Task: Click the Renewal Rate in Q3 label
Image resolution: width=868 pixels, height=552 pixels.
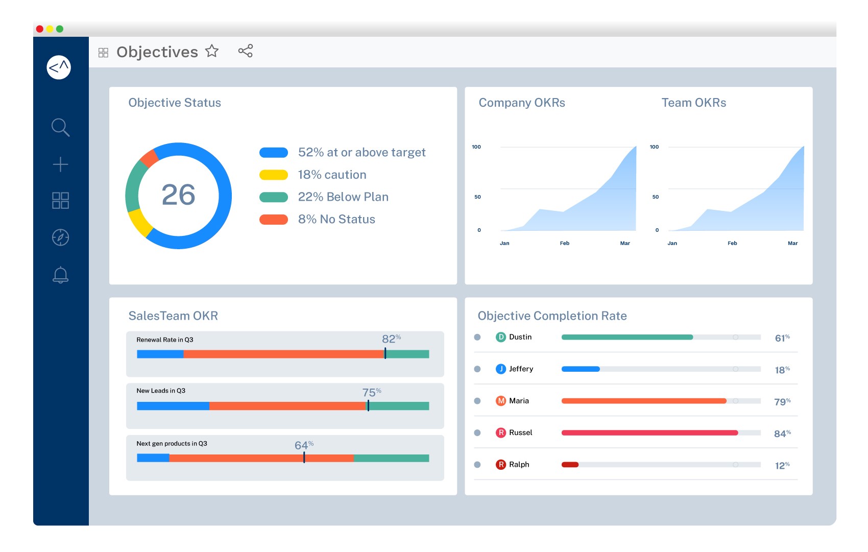Action: 165,340
